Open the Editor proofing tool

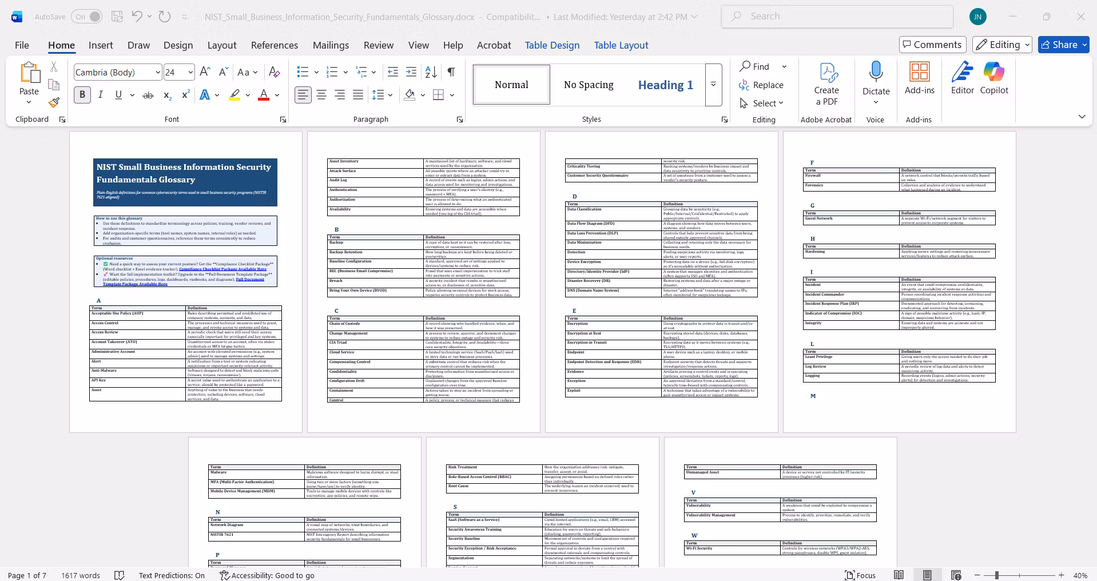coord(963,78)
